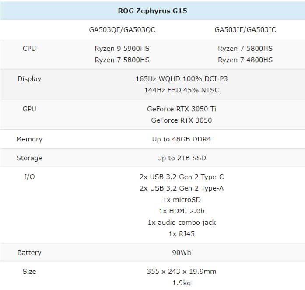This screenshot has height=290, width=305.
Task: Select the GA503QE/GA503QC column header
Action: tap(122, 30)
